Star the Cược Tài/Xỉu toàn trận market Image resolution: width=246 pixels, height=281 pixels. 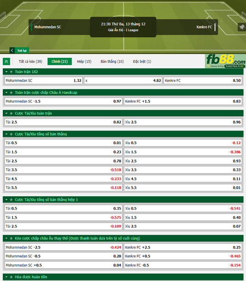(11, 113)
